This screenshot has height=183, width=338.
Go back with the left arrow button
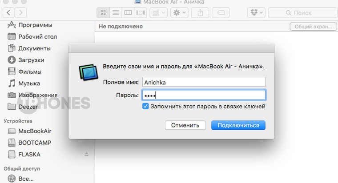click(x=8, y=13)
